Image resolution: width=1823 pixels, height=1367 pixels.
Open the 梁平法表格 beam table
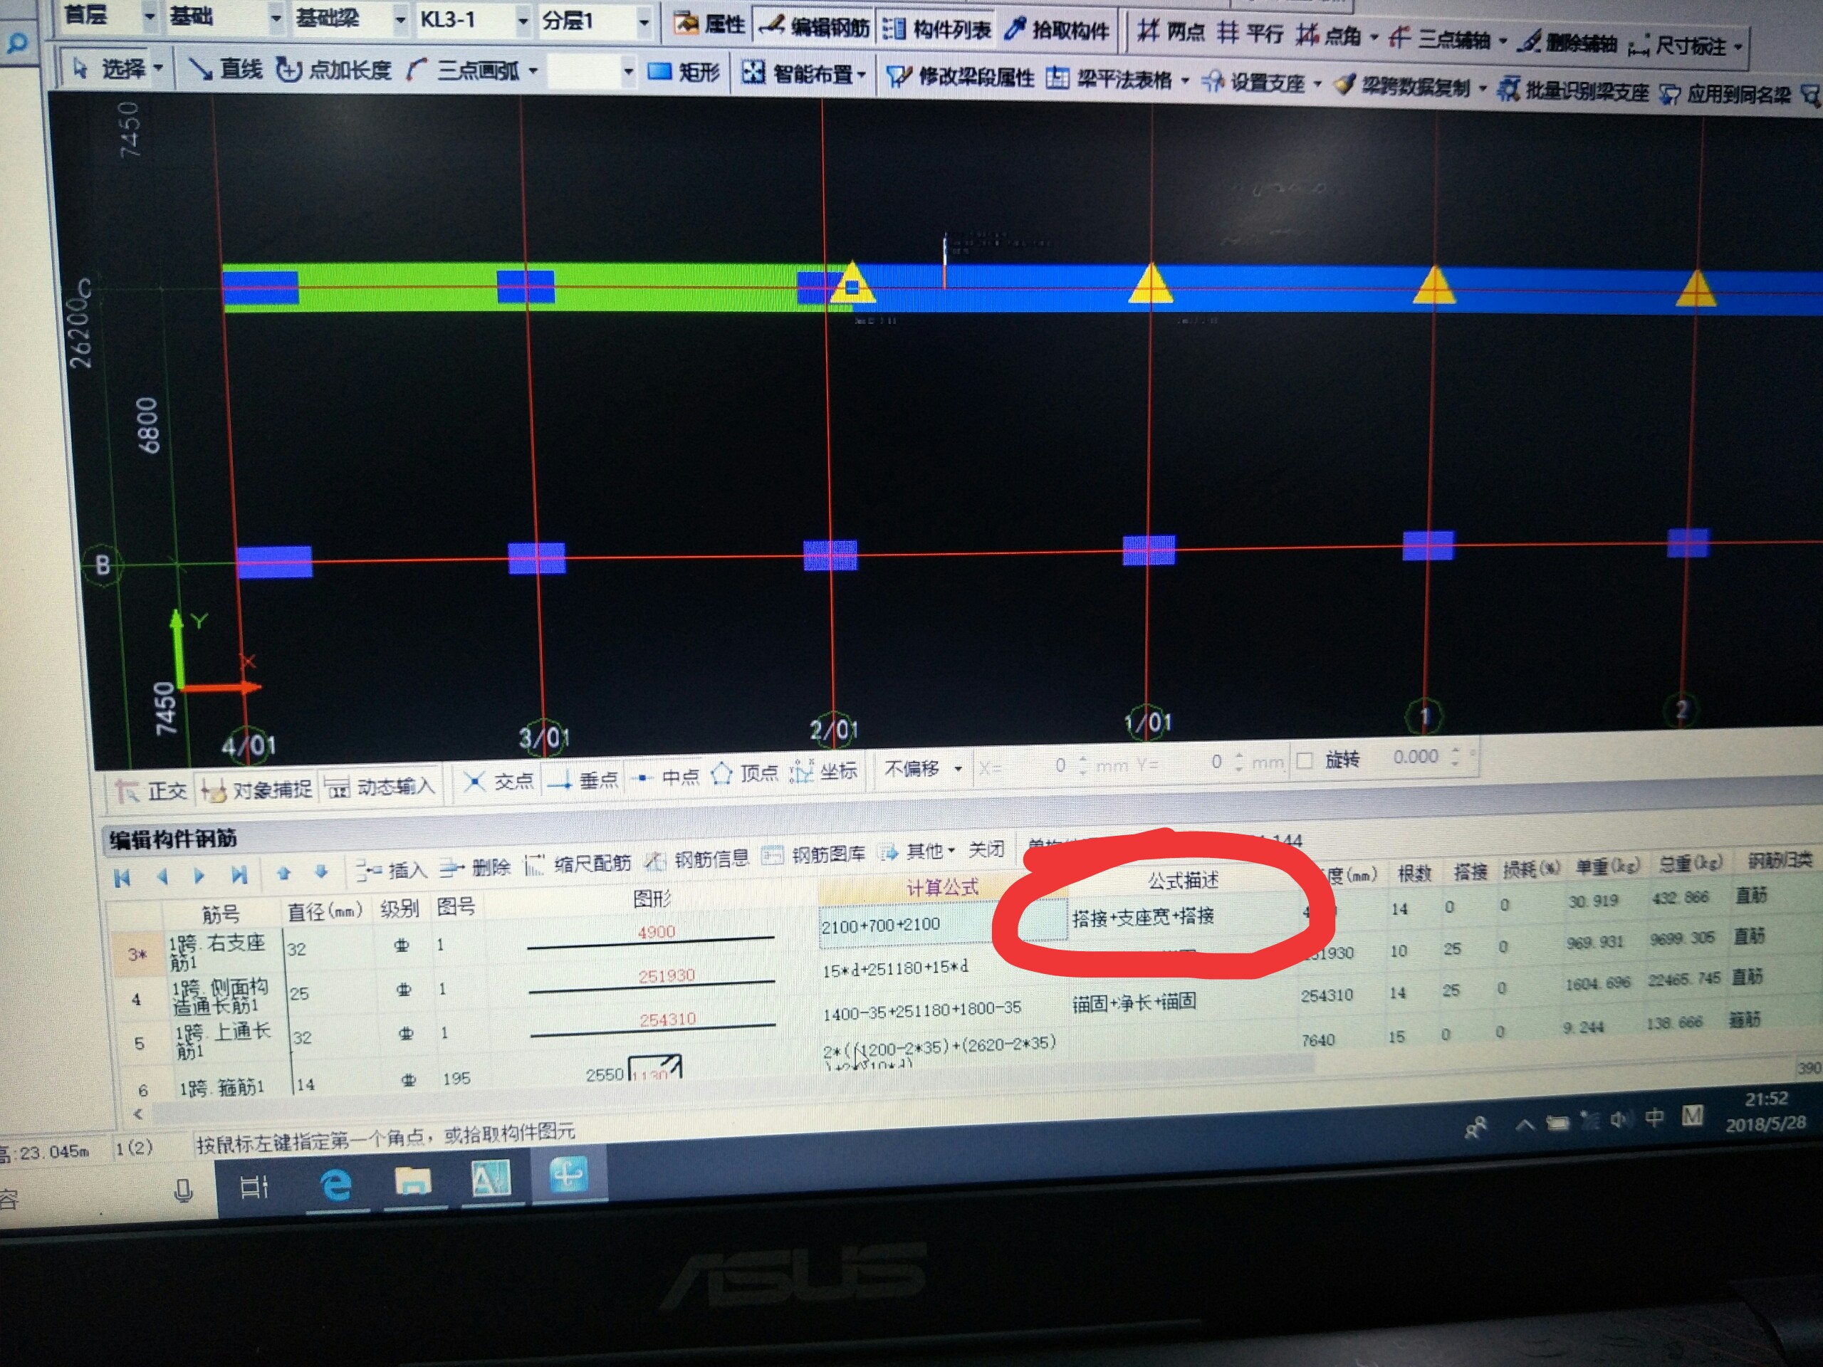click(1109, 79)
